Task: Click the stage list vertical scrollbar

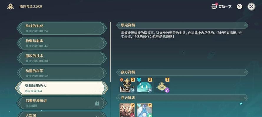Action: coord(110,52)
